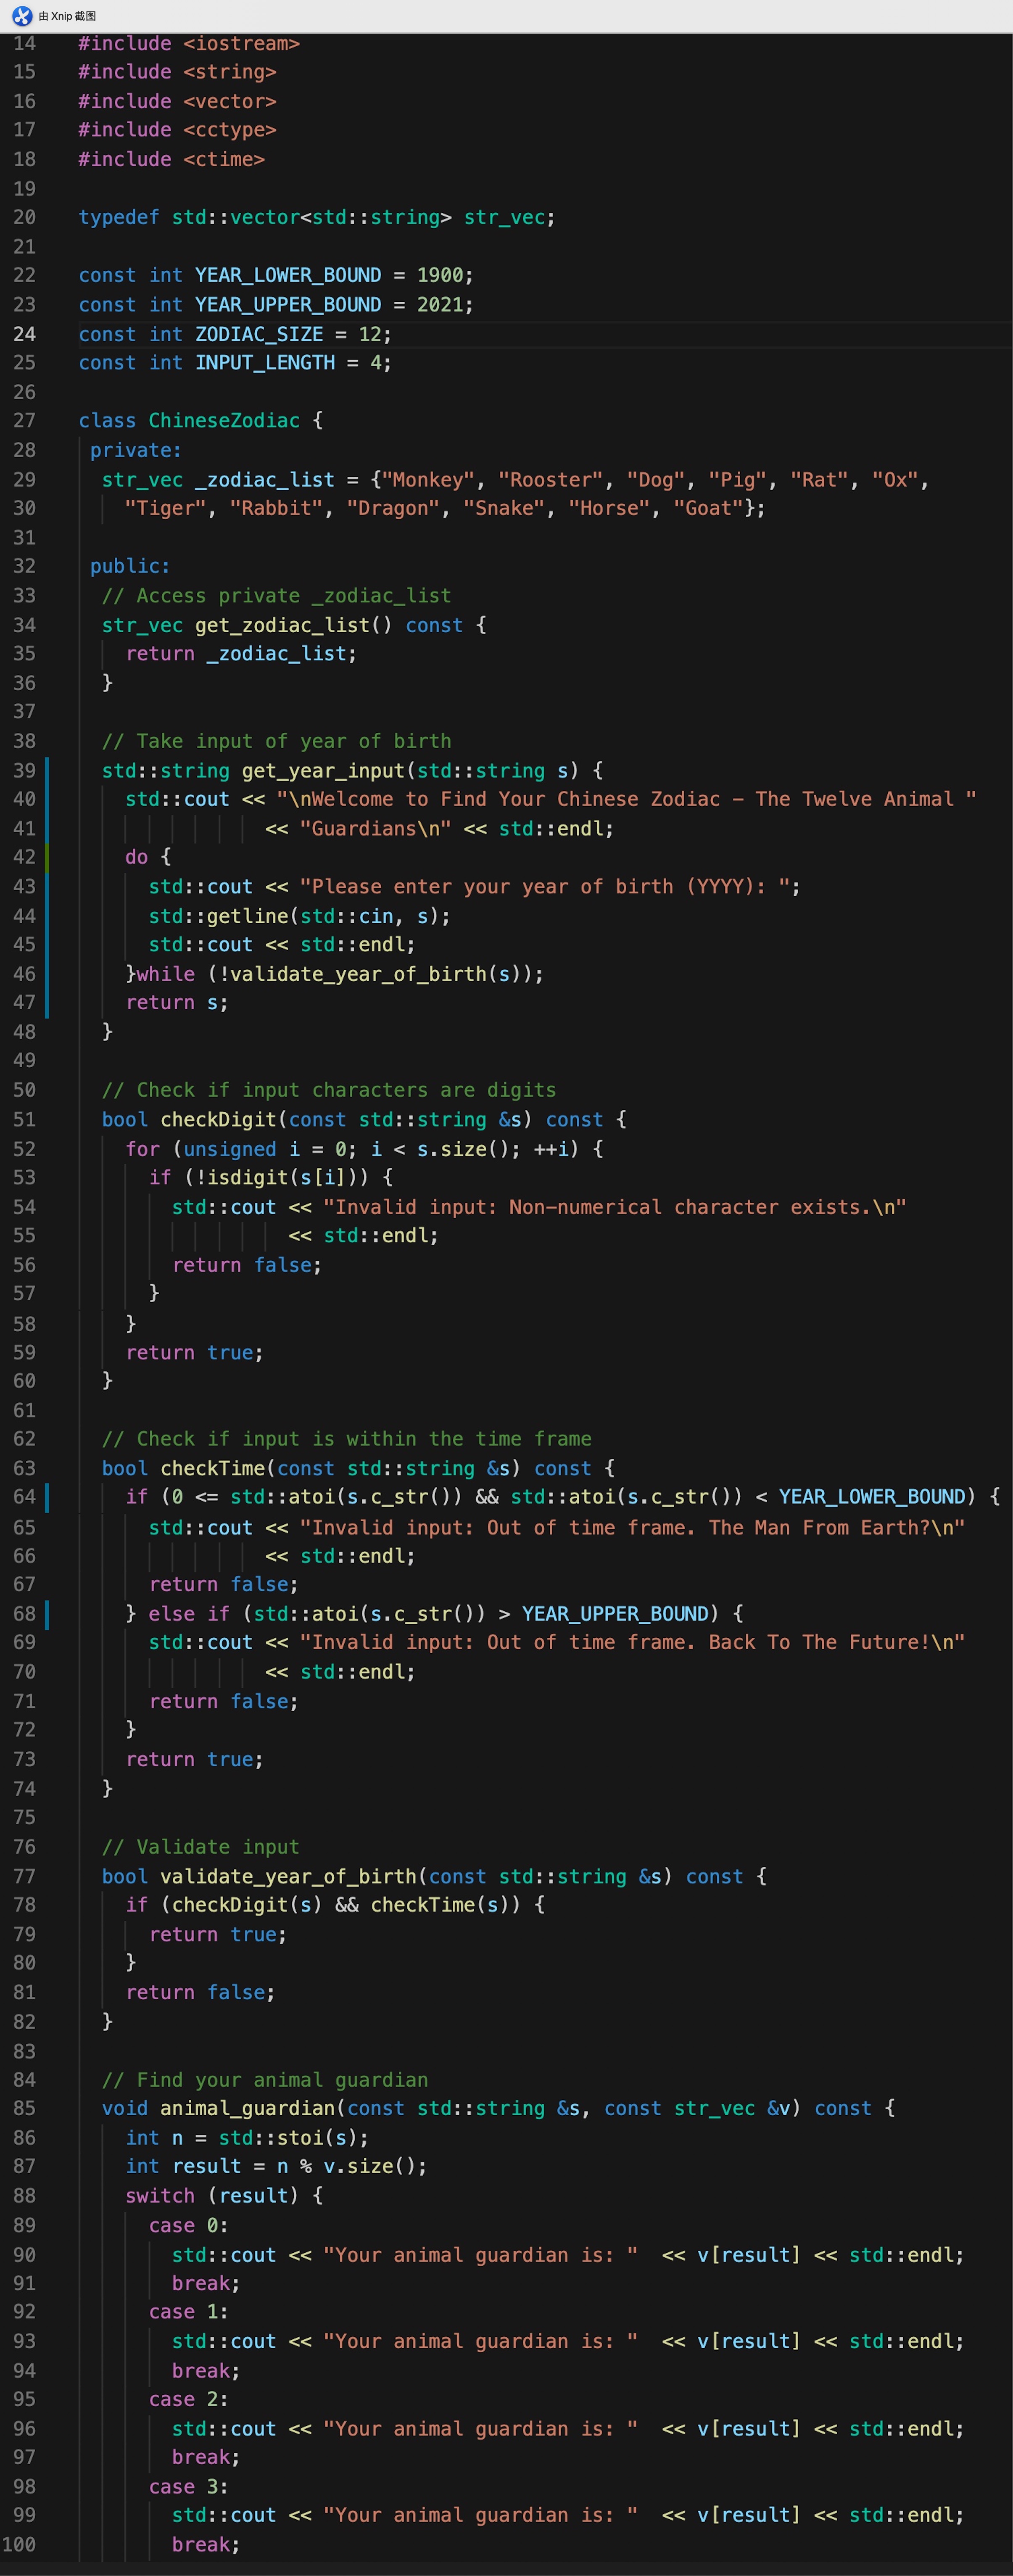
Task: Click the get_year_input function name
Action: coord(316,770)
